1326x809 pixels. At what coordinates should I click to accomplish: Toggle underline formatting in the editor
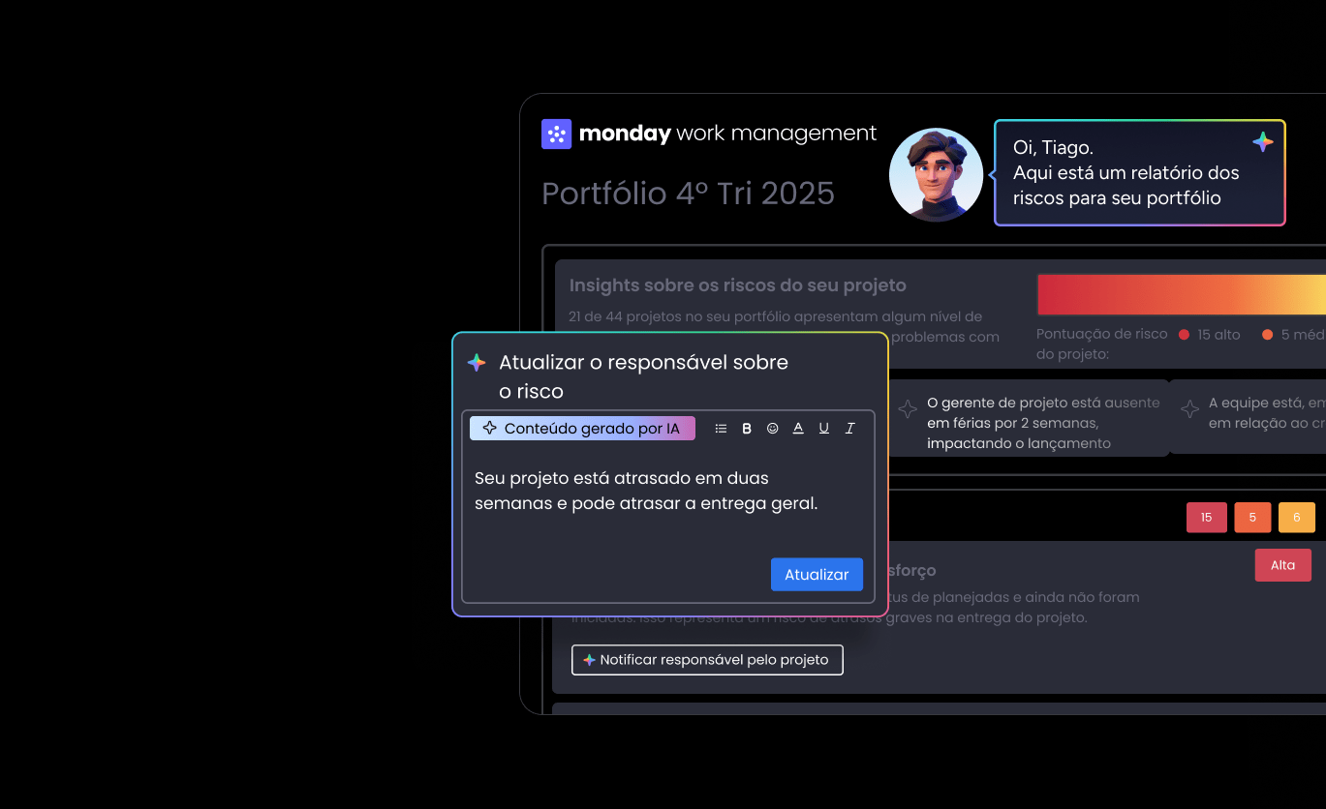824,429
